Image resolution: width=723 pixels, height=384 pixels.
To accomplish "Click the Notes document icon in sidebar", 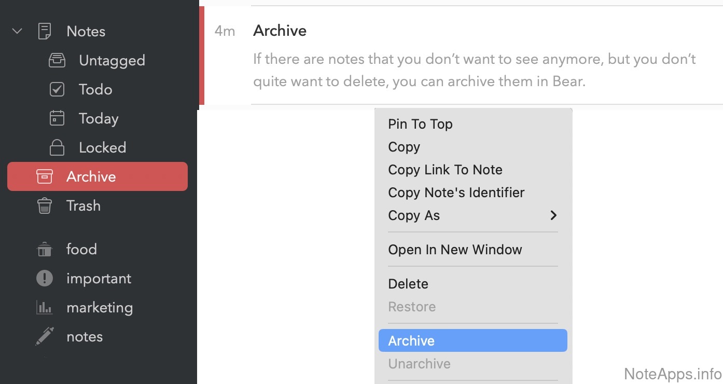I will [45, 31].
